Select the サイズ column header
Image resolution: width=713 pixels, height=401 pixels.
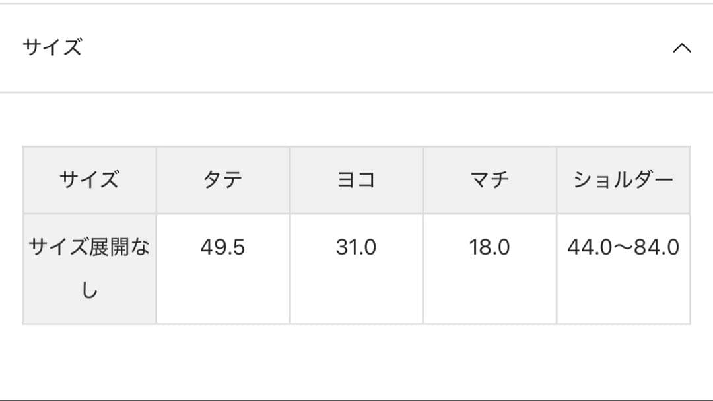89,179
